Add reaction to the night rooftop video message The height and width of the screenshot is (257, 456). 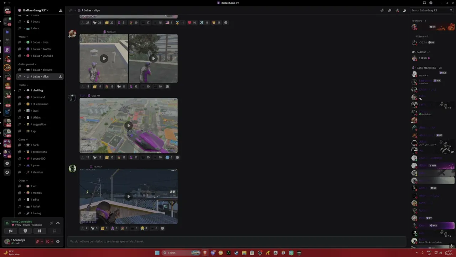162,228
